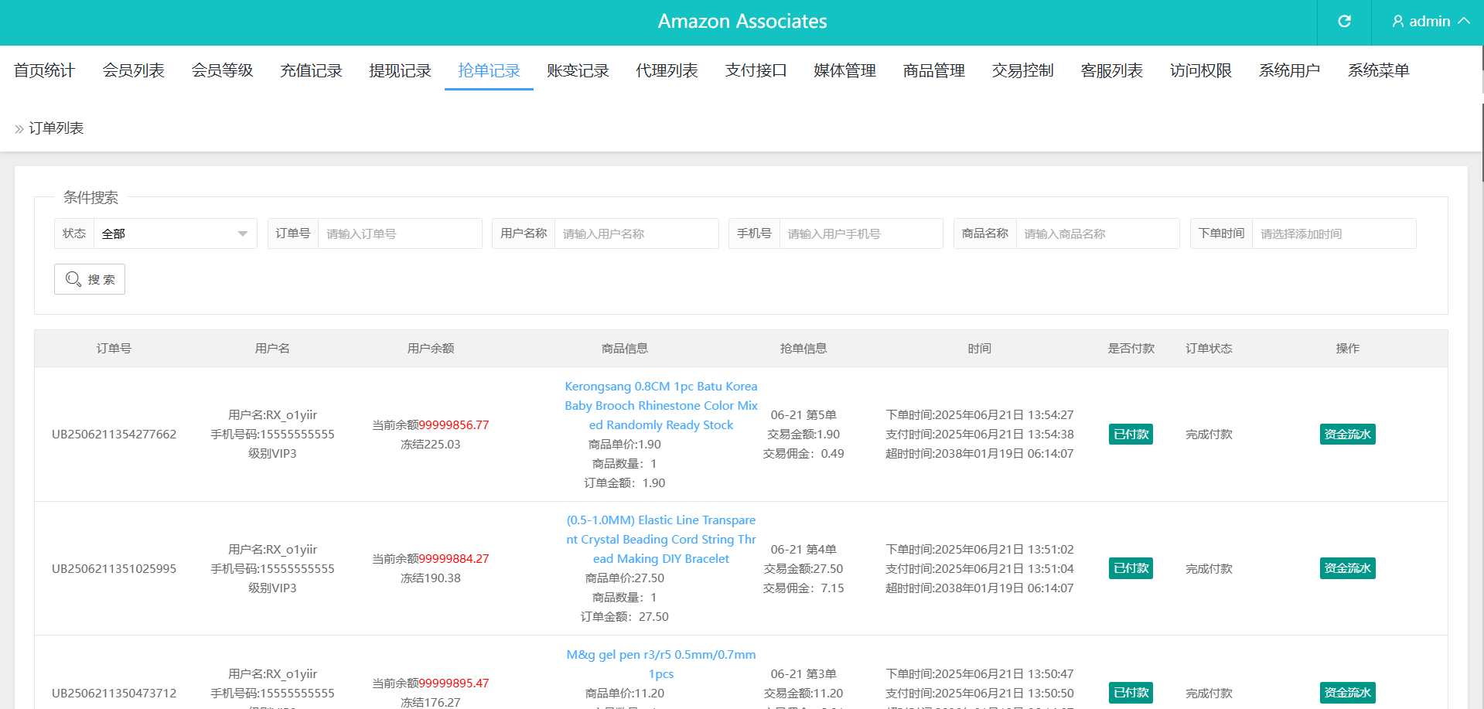Open 客服列表 tab
The width and height of the screenshot is (1484, 709).
[x=1111, y=70]
